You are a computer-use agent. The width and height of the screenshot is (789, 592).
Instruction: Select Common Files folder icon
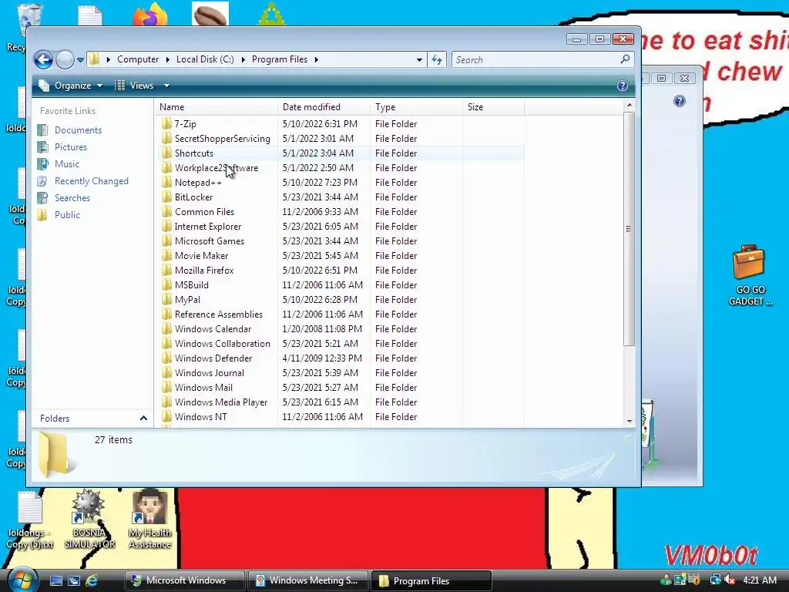(166, 211)
